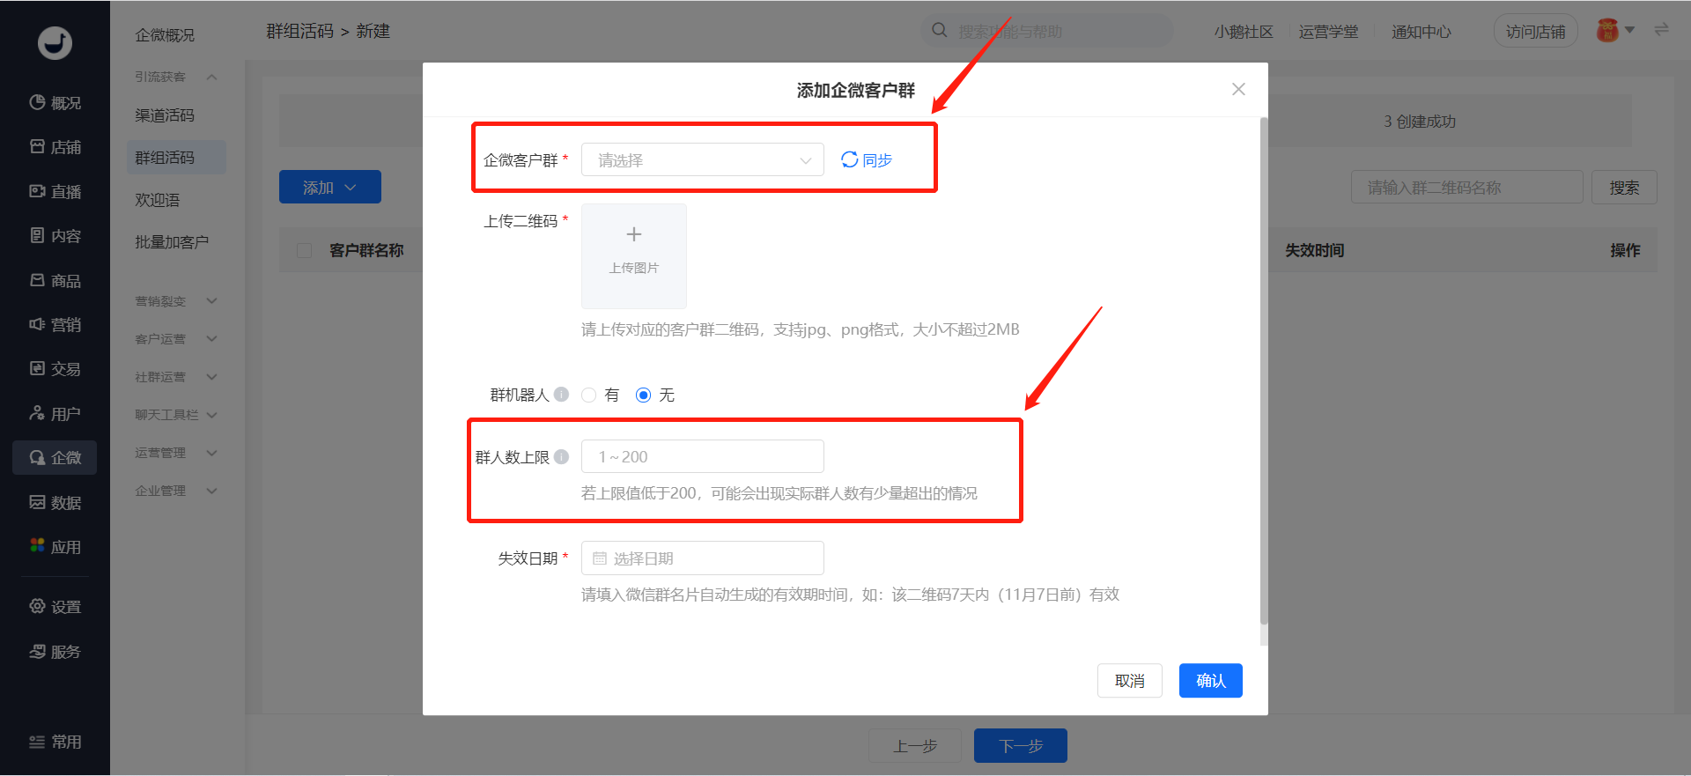The width and height of the screenshot is (1691, 776).
Task: Click the 同步 link text
Action: click(877, 160)
